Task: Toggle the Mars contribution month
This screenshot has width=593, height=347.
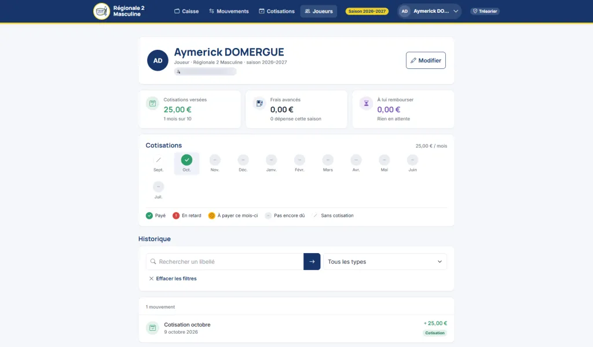Action: click(328, 163)
